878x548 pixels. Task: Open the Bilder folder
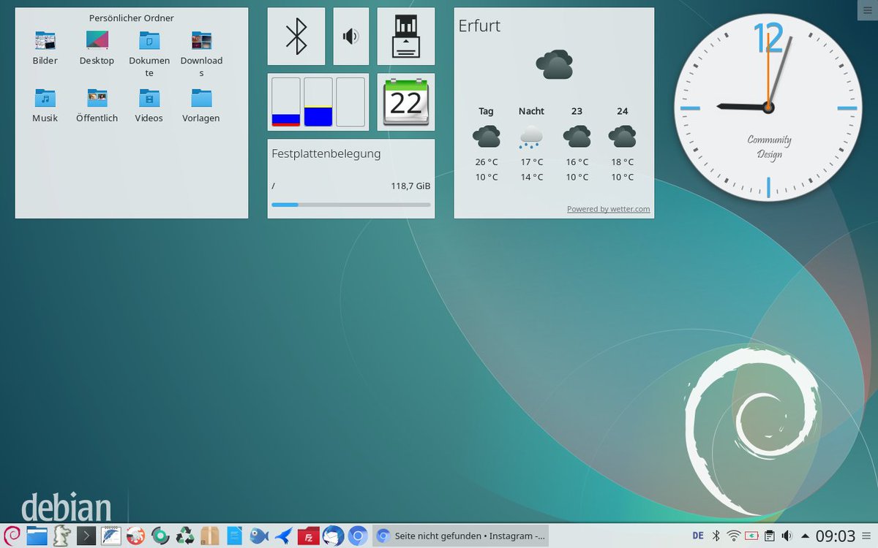pos(45,48)
